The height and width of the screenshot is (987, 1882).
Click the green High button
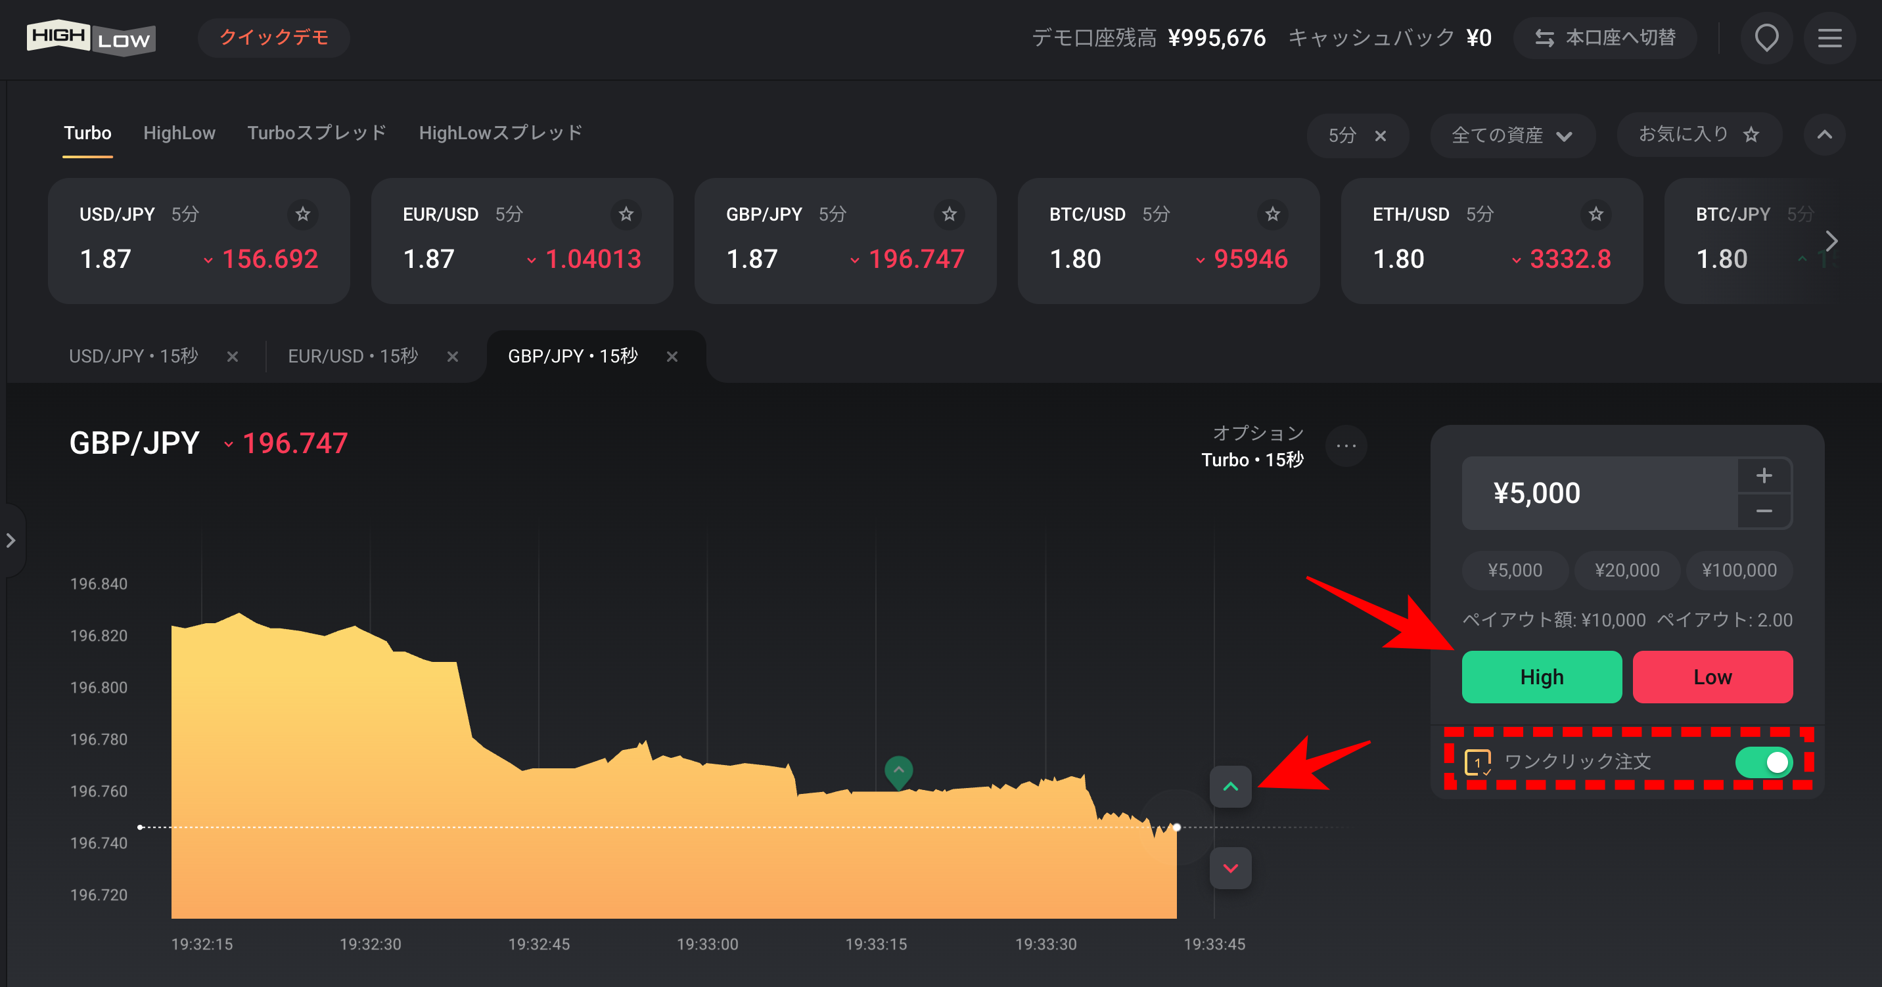click(1542, 677)
